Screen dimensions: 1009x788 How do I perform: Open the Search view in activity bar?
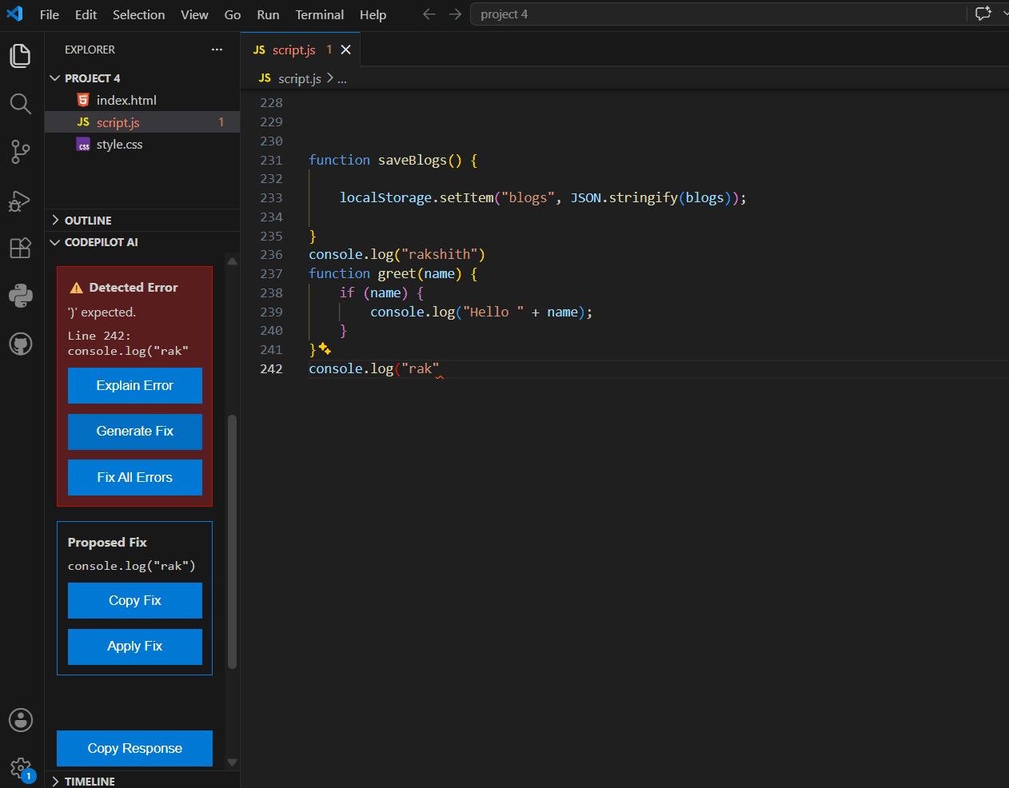coord(21,103)
